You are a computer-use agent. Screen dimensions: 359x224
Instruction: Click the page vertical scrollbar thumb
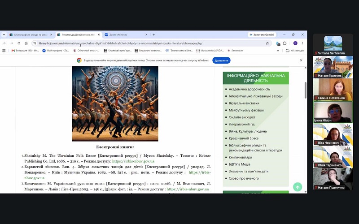pos(306,90)
